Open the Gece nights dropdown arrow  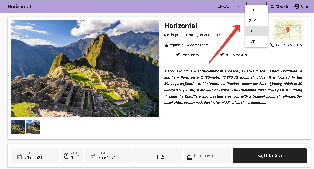tap(78, 155)
